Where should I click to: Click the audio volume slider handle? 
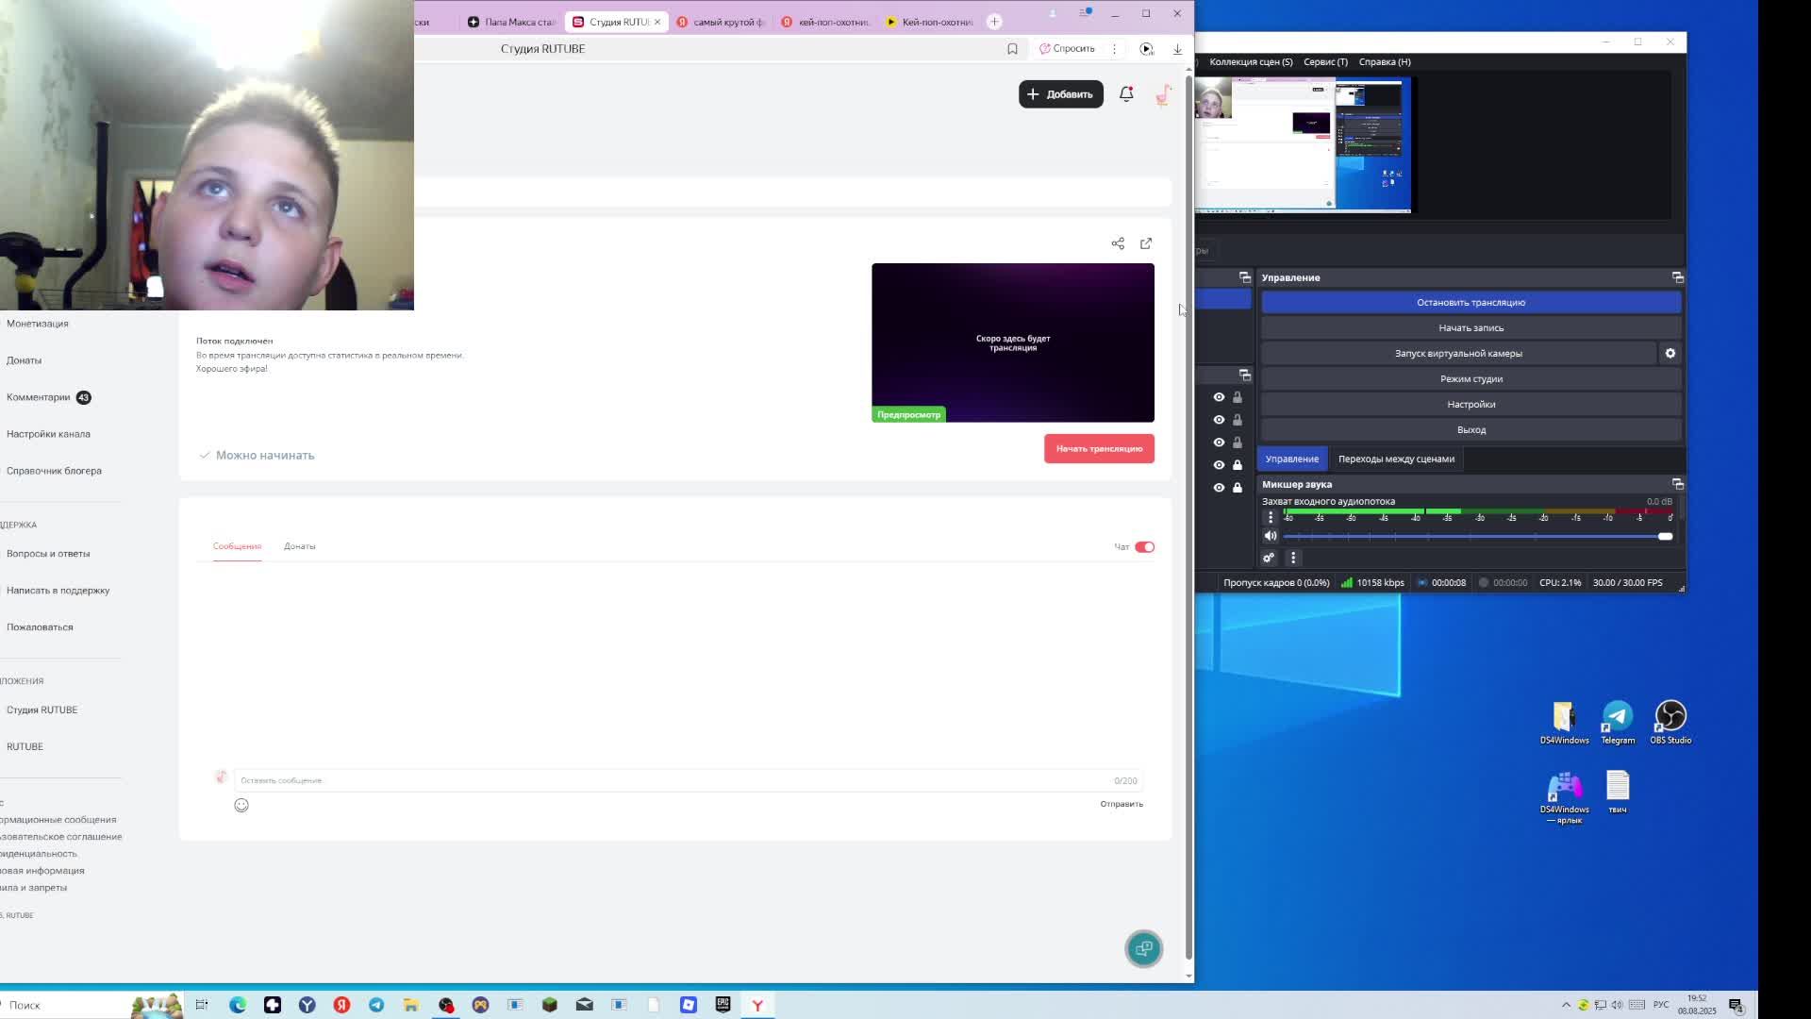[1665, 536]
